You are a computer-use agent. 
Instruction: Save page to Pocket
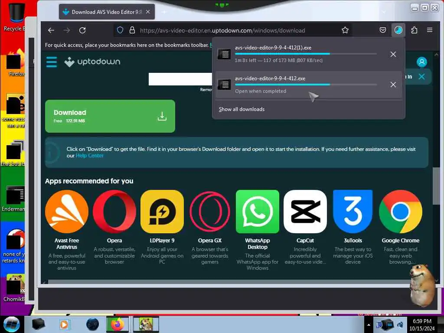[x=382, y=30]
